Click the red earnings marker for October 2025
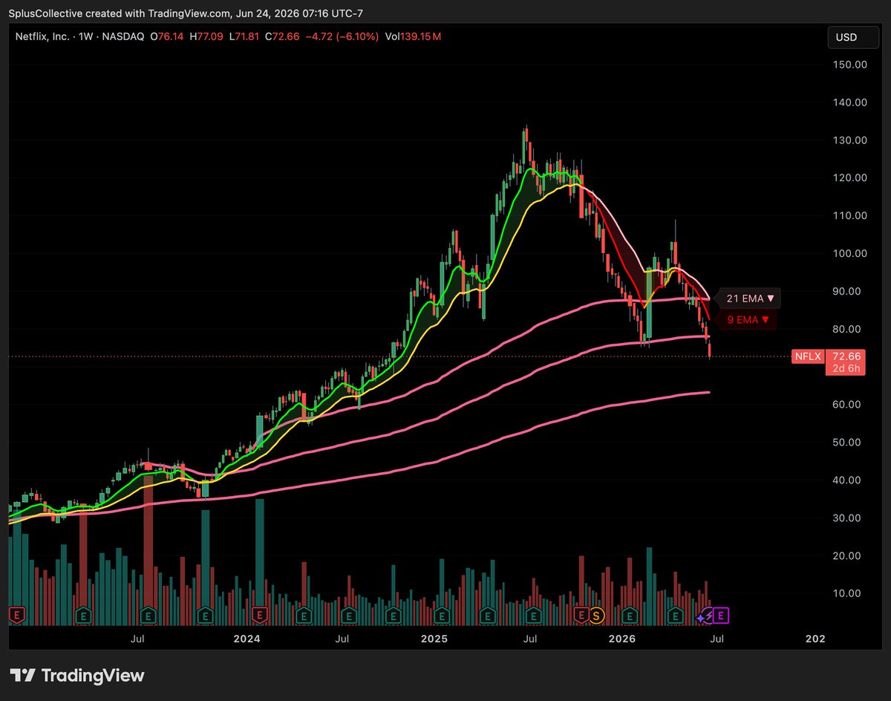Viewport: 891px width, 701px height. point(581,616)
